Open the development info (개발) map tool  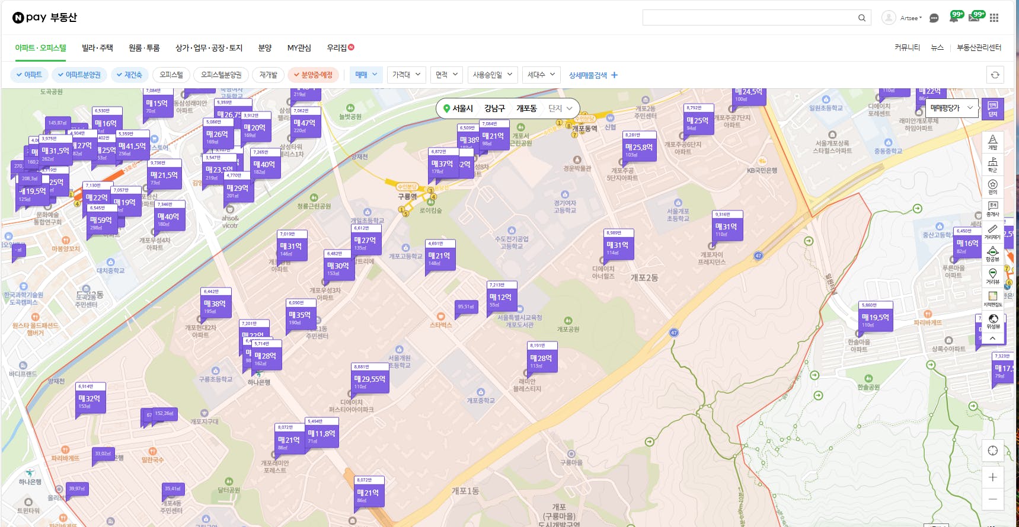pyautogui.click(x=992, y=142)
